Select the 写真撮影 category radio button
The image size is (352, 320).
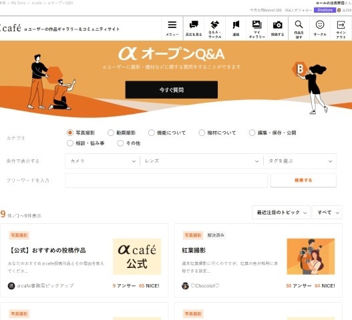point(70,133)
